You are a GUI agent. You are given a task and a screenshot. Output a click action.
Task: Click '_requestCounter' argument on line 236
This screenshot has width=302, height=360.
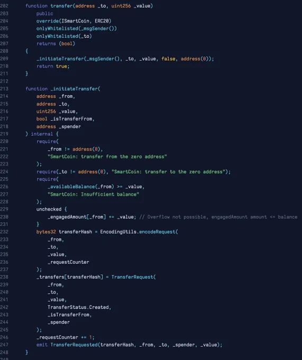coord(68,262)
